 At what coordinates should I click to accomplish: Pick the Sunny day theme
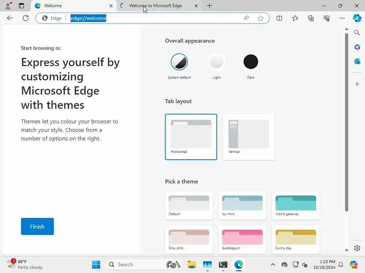296,240
